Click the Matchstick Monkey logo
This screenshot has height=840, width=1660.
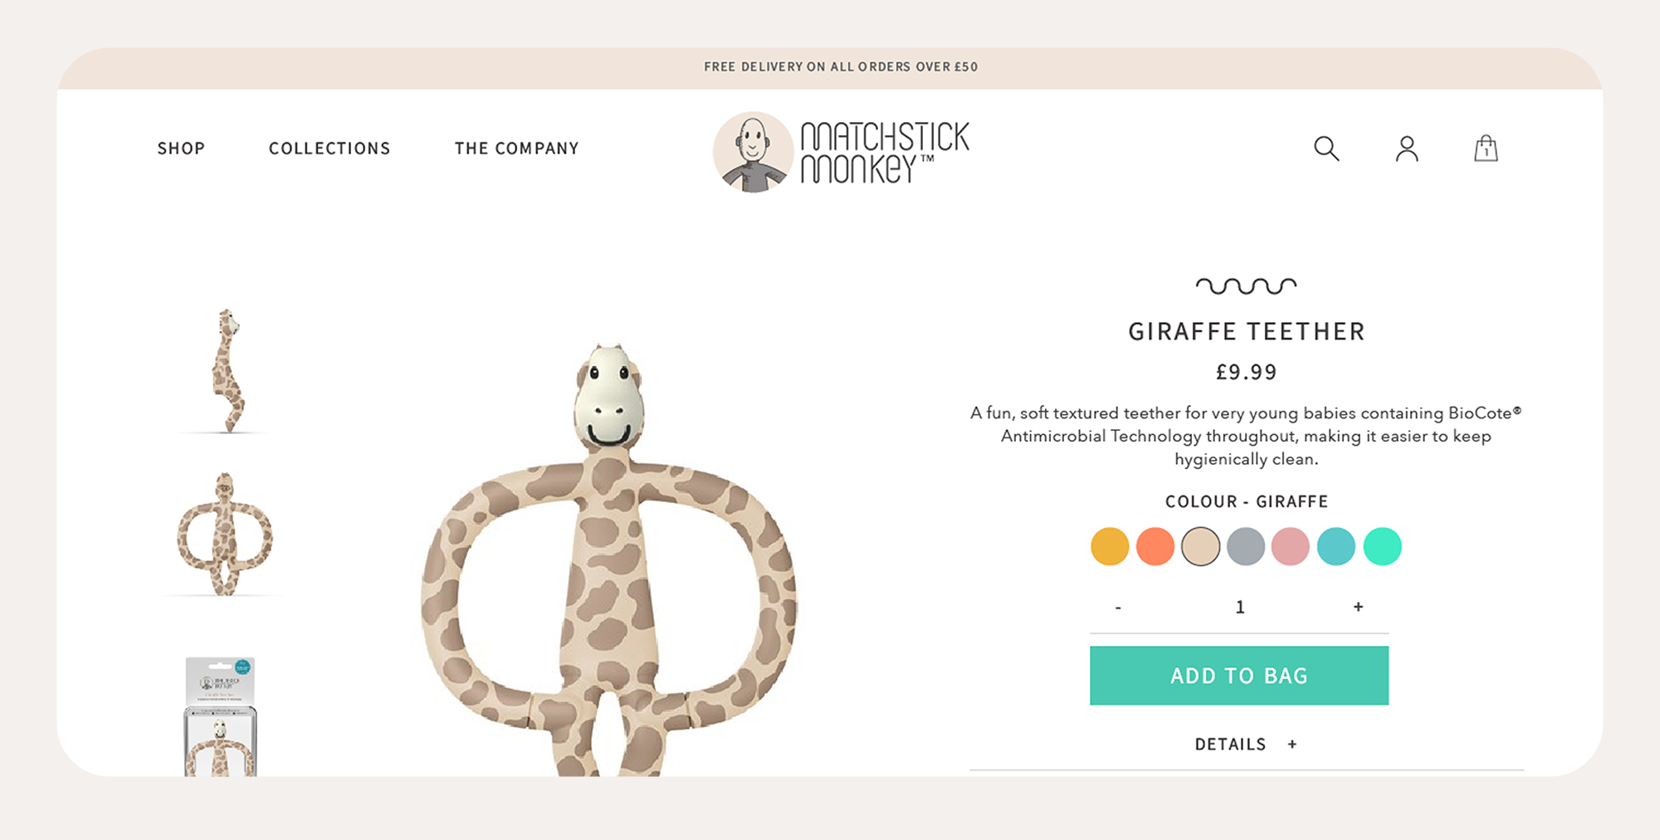point(841,152)
